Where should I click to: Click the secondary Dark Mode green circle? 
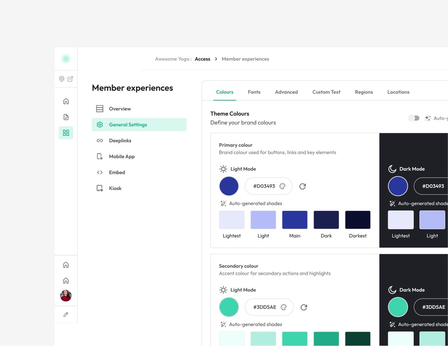[398, 307]
